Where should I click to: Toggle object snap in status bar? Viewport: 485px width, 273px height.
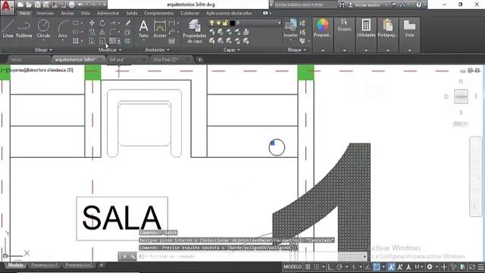pos(377,267)
